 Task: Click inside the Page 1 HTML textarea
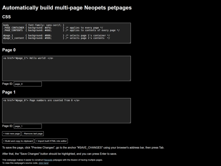pos(67,111)
